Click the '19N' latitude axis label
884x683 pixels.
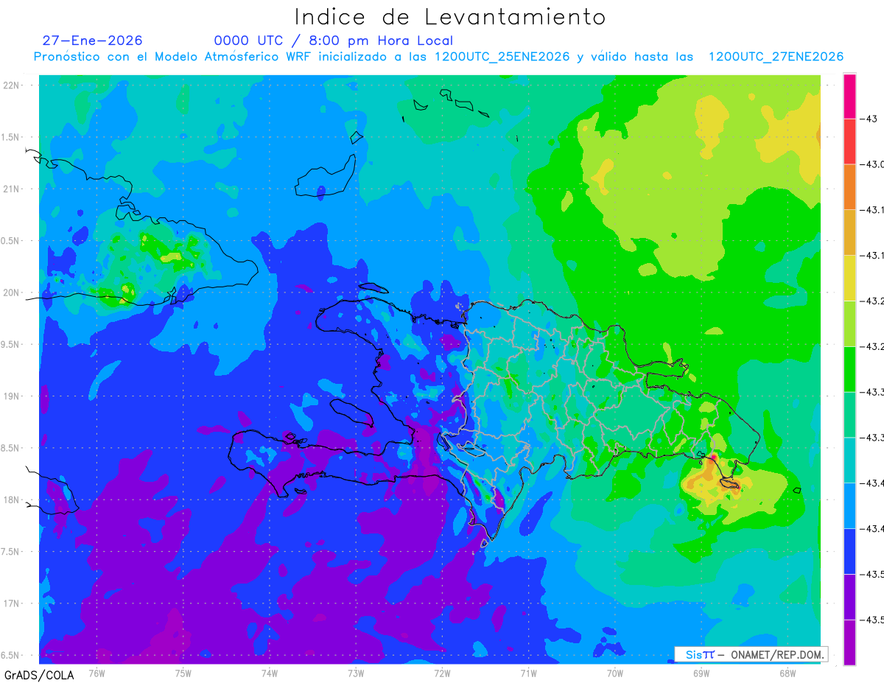tap(13, 396)
